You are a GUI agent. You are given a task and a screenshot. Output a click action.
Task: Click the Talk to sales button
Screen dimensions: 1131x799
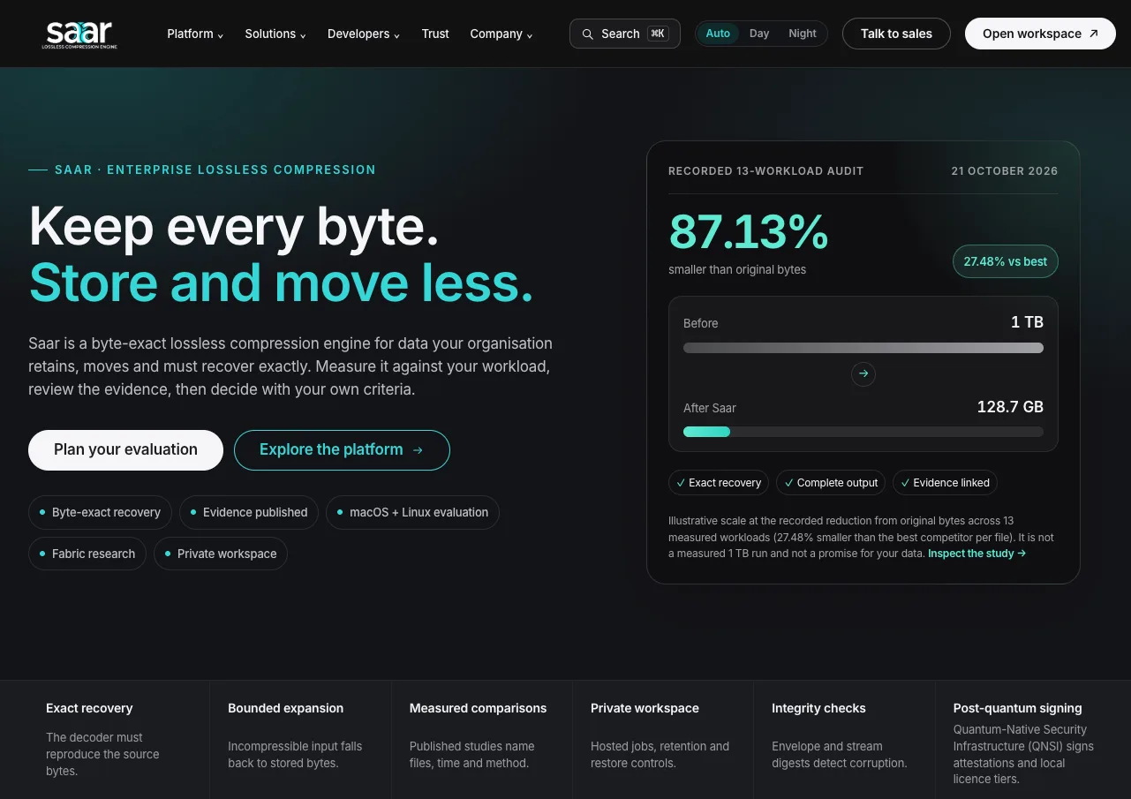tap(896, 34)
